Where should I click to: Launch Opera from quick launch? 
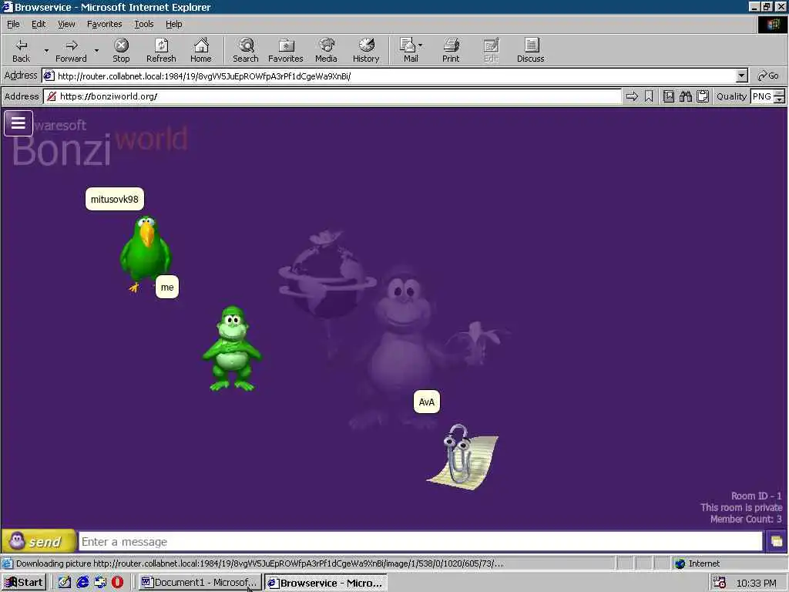click(118, 583)
